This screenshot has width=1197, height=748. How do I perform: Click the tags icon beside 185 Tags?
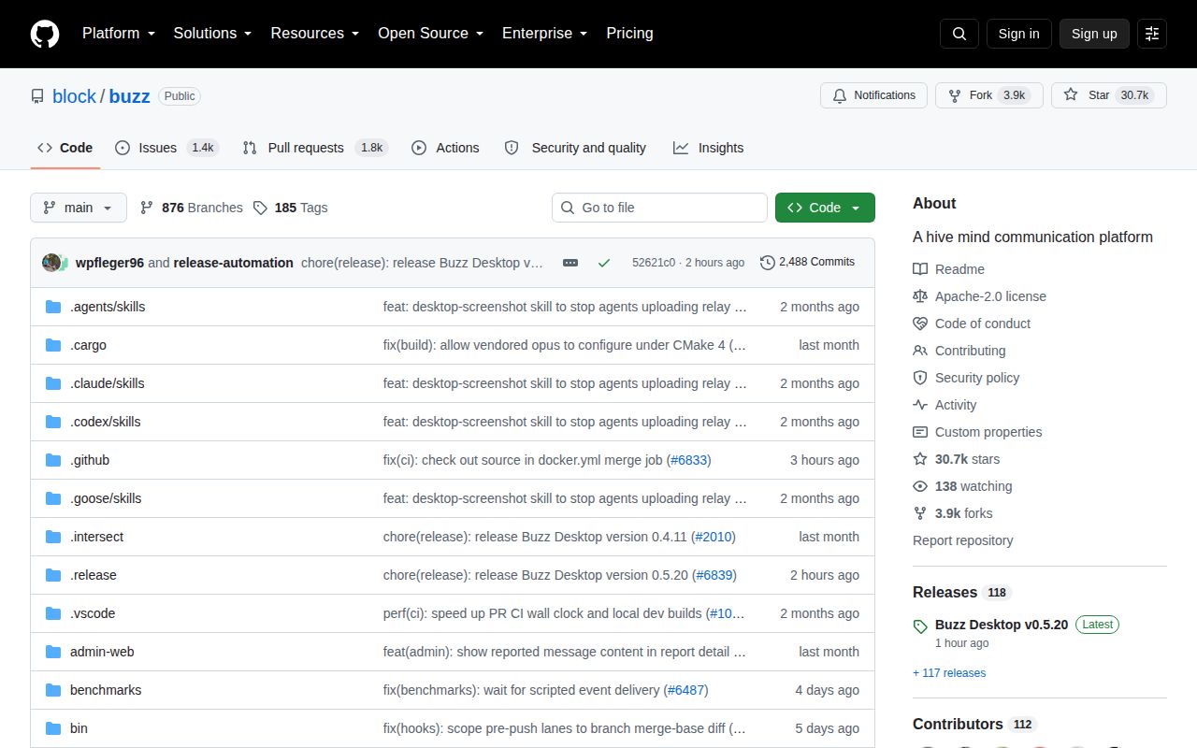pyautogui.click(x=261, y=208)
